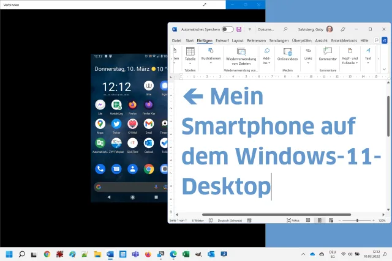Image resolution: width=392 pixels, height=261 pixels.
Task: Tap the Twitter icon on the phone screen
Action: 116,124
